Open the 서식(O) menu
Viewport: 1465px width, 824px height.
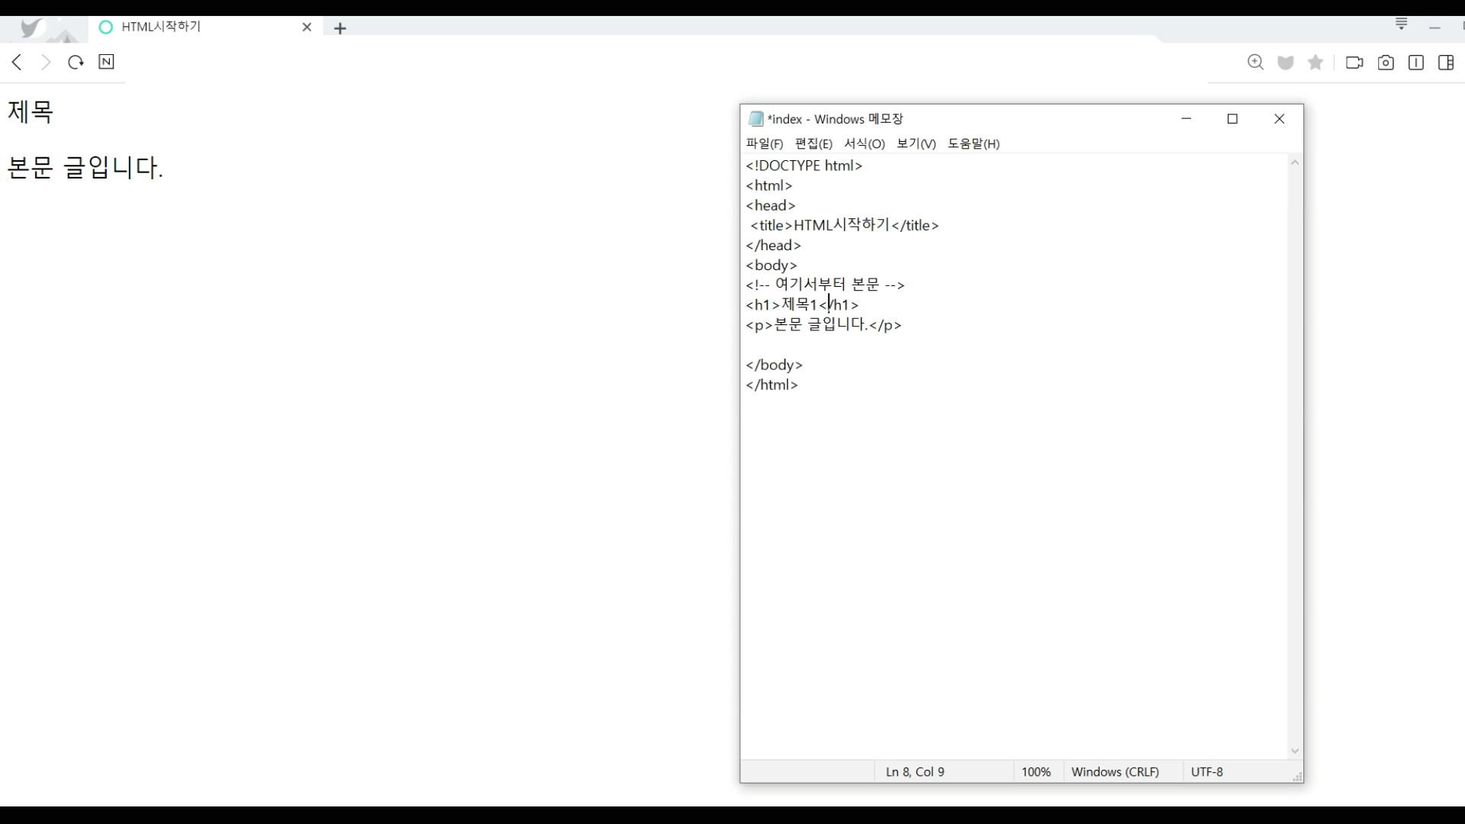pyautogui.click(x=864, y=143)
